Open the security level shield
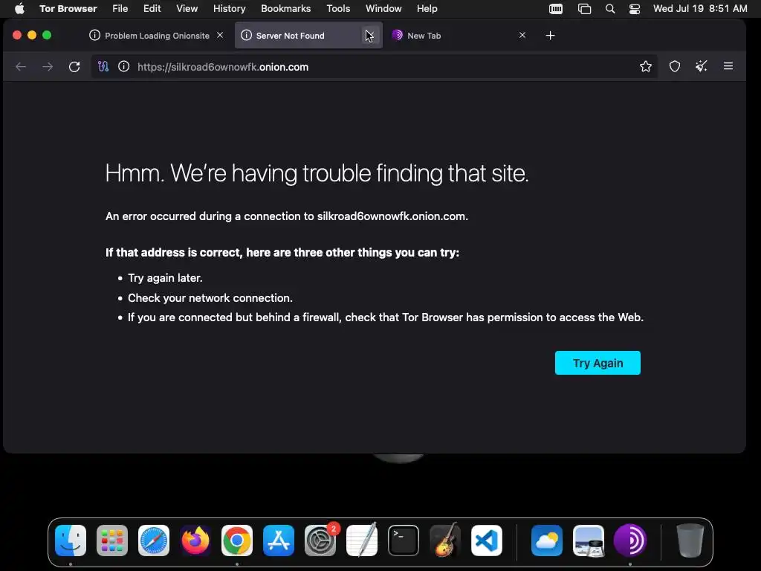Screen dimensions: 761x571 (675, 66)
